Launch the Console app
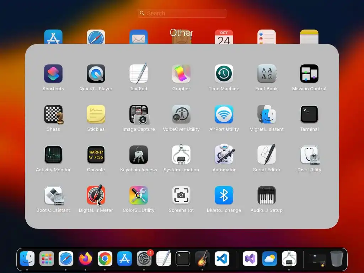 coord(96,155)
